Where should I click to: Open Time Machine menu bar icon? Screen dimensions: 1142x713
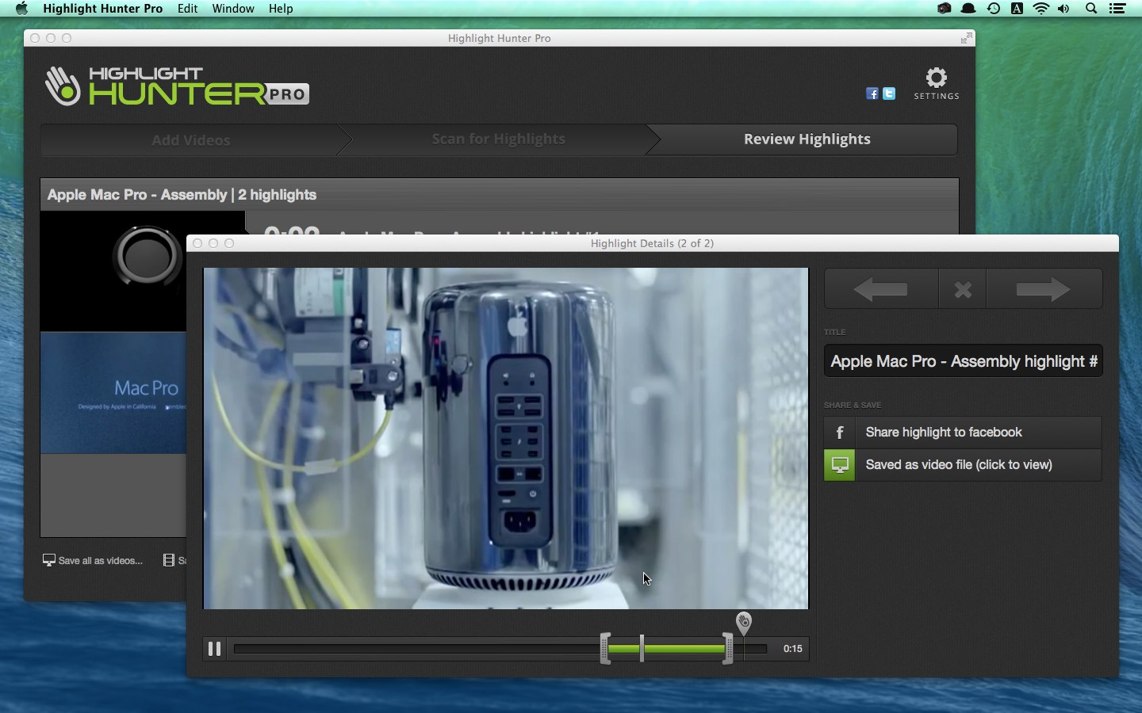[x=993, y=9]
